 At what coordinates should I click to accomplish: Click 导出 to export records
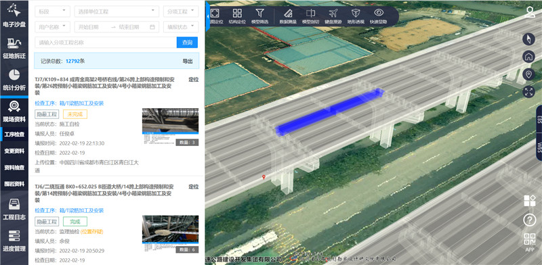pos(188,61)
